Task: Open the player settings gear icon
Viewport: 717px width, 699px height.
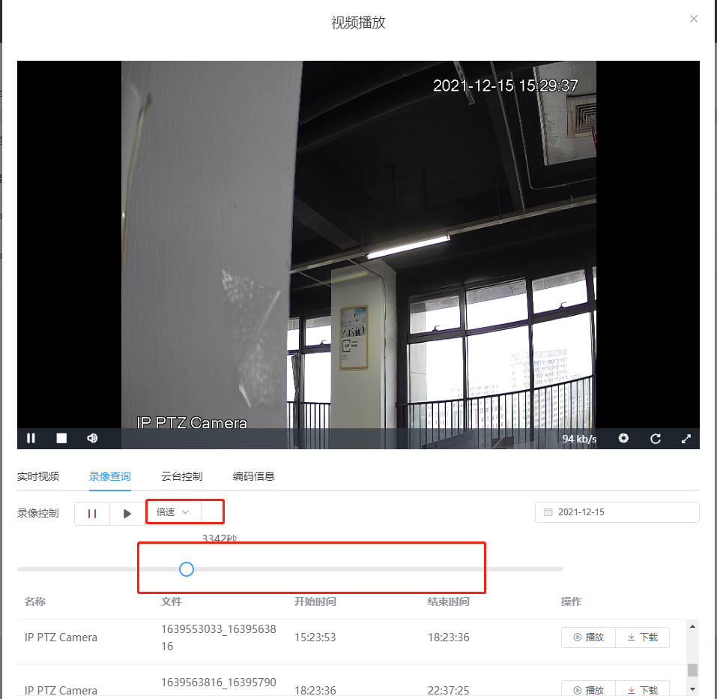Action: pyautogui.click(x=623, y=438)
